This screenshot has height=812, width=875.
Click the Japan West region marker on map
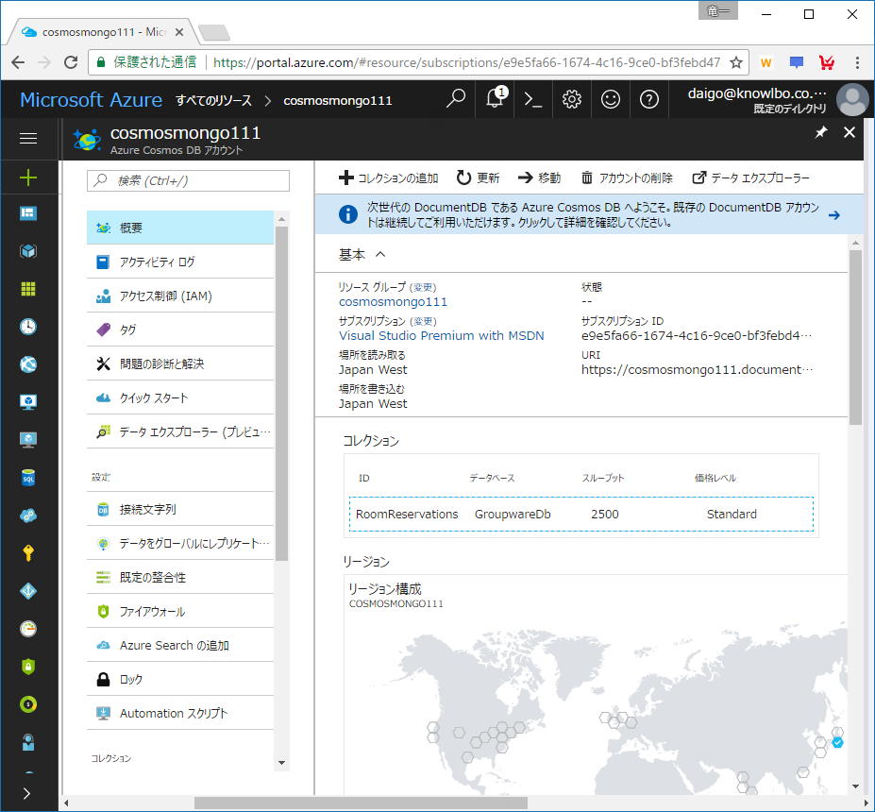click(837, 742)
